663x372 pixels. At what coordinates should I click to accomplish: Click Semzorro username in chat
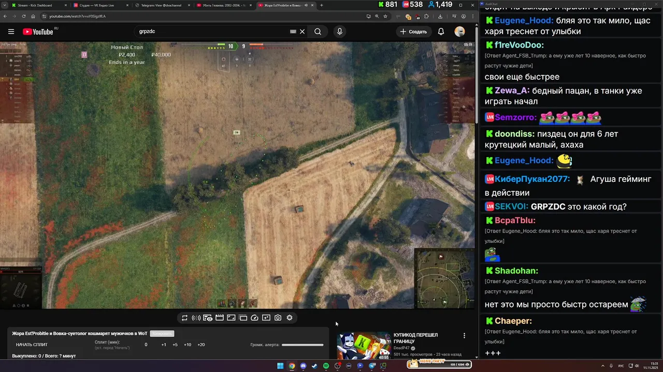tap(515, 117)
